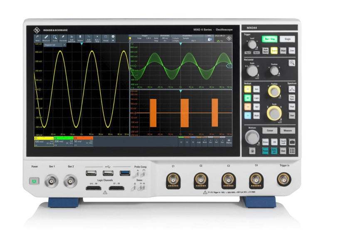Screen dimensions: 338x230
Task: Tap the Annotate pen icon in toolbar
Action: (63, 38)
